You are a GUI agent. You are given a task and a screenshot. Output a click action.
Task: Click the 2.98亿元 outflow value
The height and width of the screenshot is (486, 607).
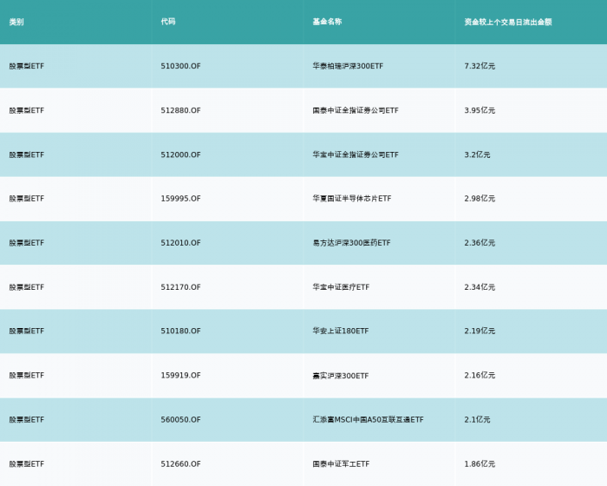point(480,199)
